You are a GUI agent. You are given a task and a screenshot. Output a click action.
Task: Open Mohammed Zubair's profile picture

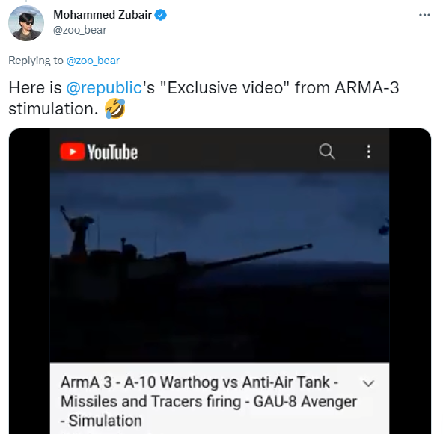pyautogui.click(x=26, y=23)
